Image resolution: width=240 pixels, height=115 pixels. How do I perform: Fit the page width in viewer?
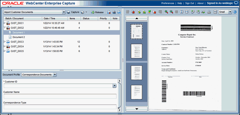pyautogui.click(x=187, y=12)
